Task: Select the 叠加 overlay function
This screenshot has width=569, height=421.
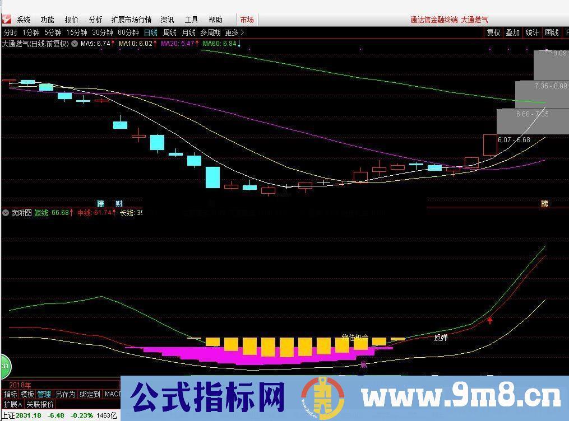Action: pos(512,32)
